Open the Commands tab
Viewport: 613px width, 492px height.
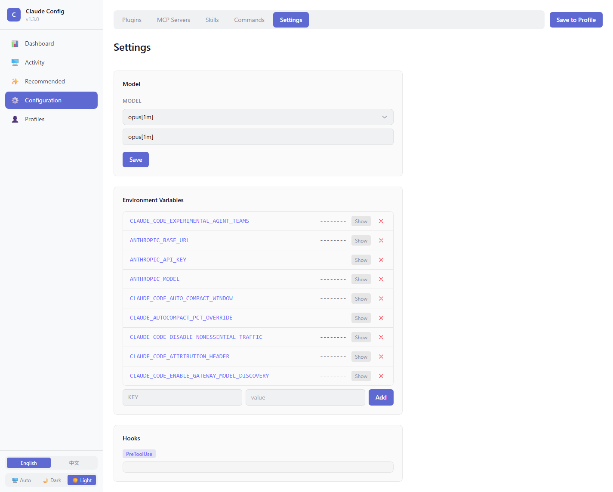[249, 20]
